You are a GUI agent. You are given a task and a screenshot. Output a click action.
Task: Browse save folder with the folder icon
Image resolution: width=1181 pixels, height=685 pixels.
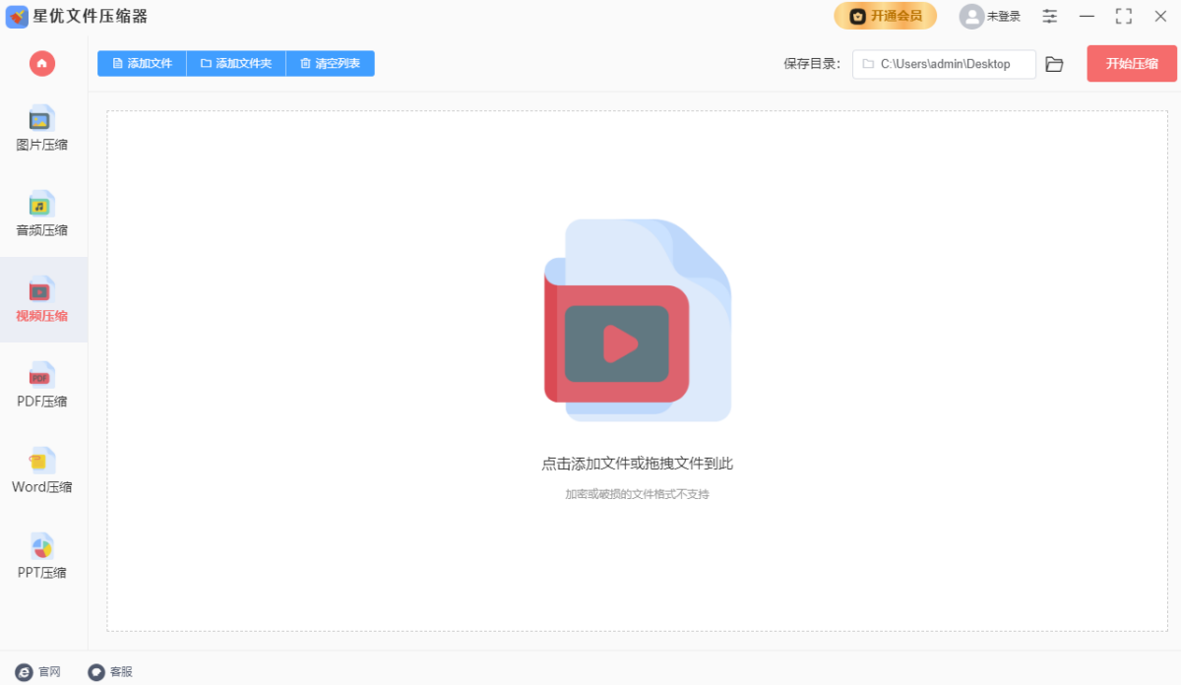[x=1054, y=63]
